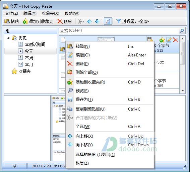Image resolution: width=190 pixels, height=172 pixels.
Task: Select 本对话期间 in the tree
Action: click(35, 44)
